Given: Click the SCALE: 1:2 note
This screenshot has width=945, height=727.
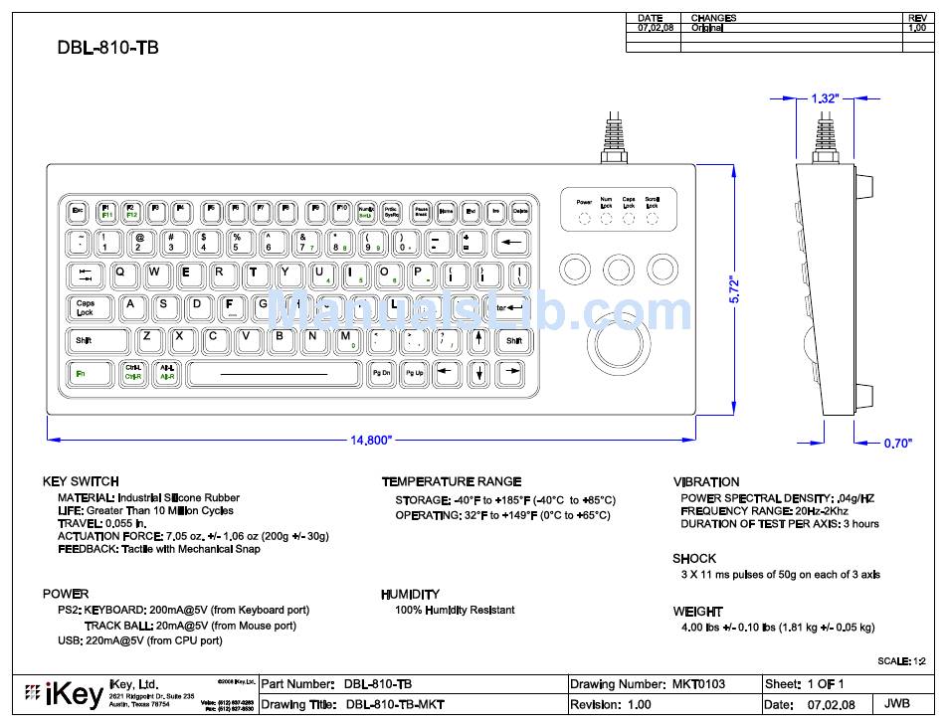Looking at the screenshot, I should pyautogui.click(x=901, y=660).
